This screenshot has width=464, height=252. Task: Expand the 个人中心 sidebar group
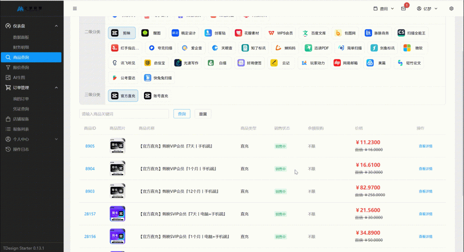(x=31, y=139)
